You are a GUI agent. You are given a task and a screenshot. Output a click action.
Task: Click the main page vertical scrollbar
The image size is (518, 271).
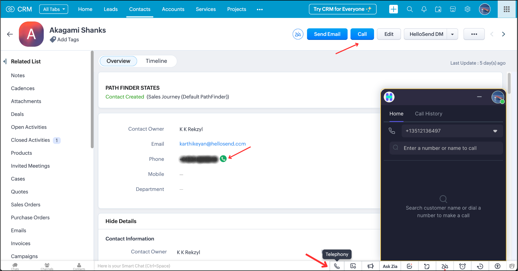pos(509,83)
